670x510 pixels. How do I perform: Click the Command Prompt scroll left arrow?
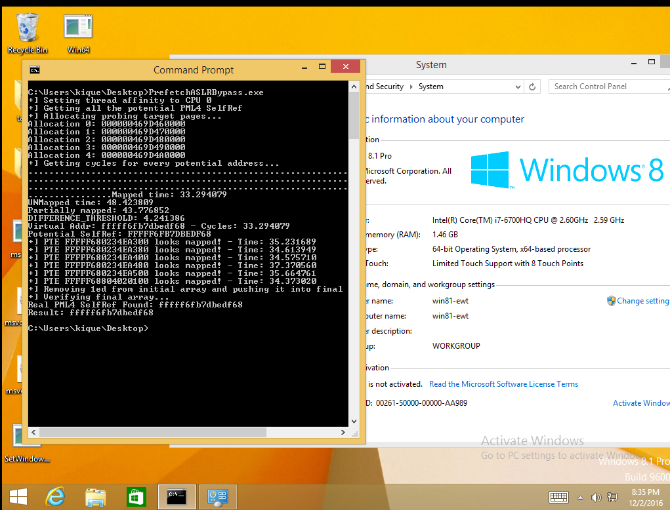(33, 433)
